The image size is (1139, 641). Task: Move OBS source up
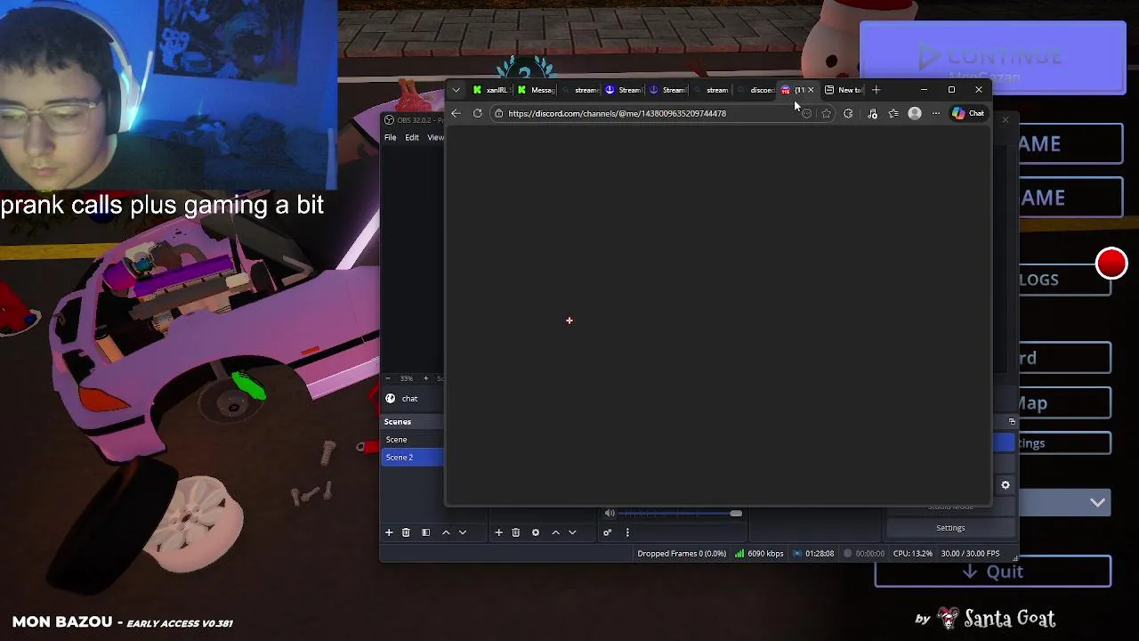555,532
